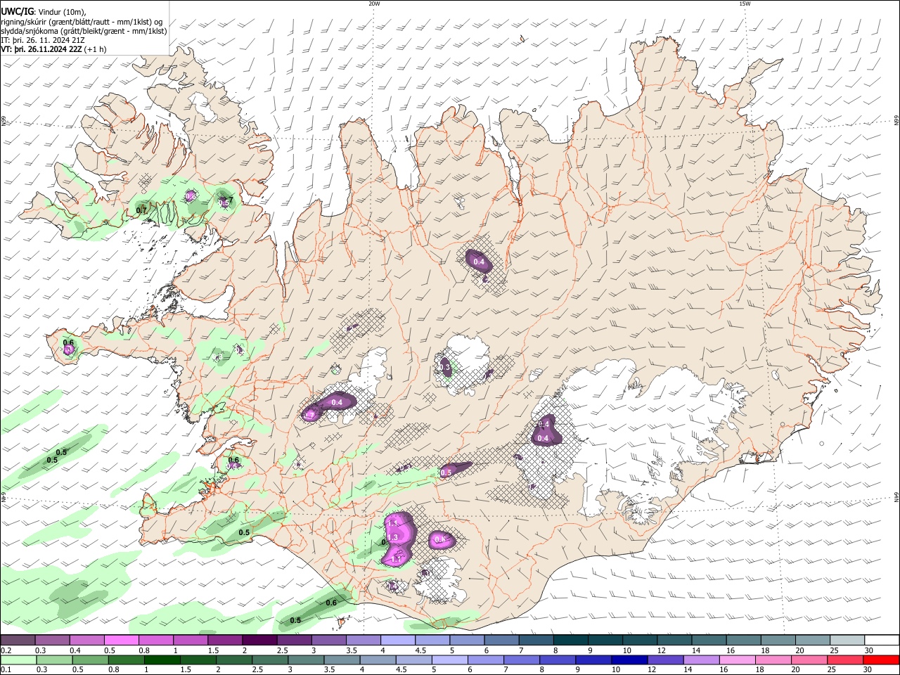This screenshot has width=900, height=675.
Task: Click the small Westman Islands outline off the south coast
Action: pos(343,622)
